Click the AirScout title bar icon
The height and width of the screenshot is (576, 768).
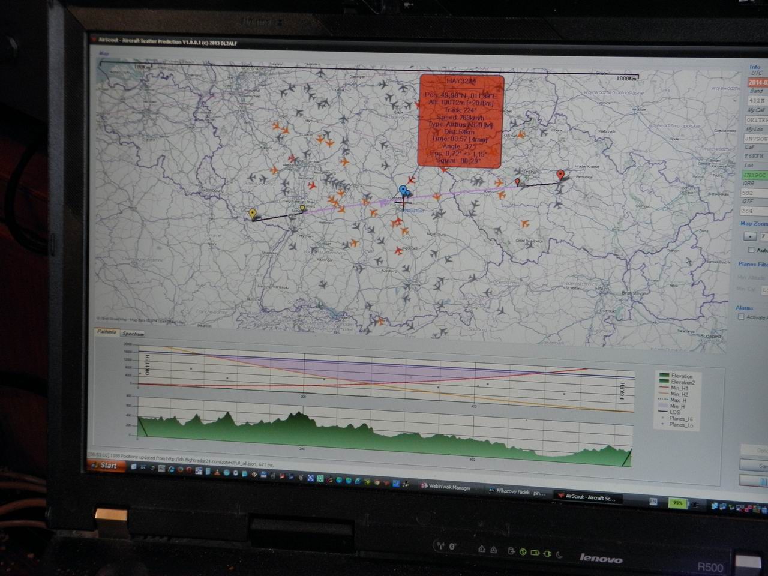point(94,39)
